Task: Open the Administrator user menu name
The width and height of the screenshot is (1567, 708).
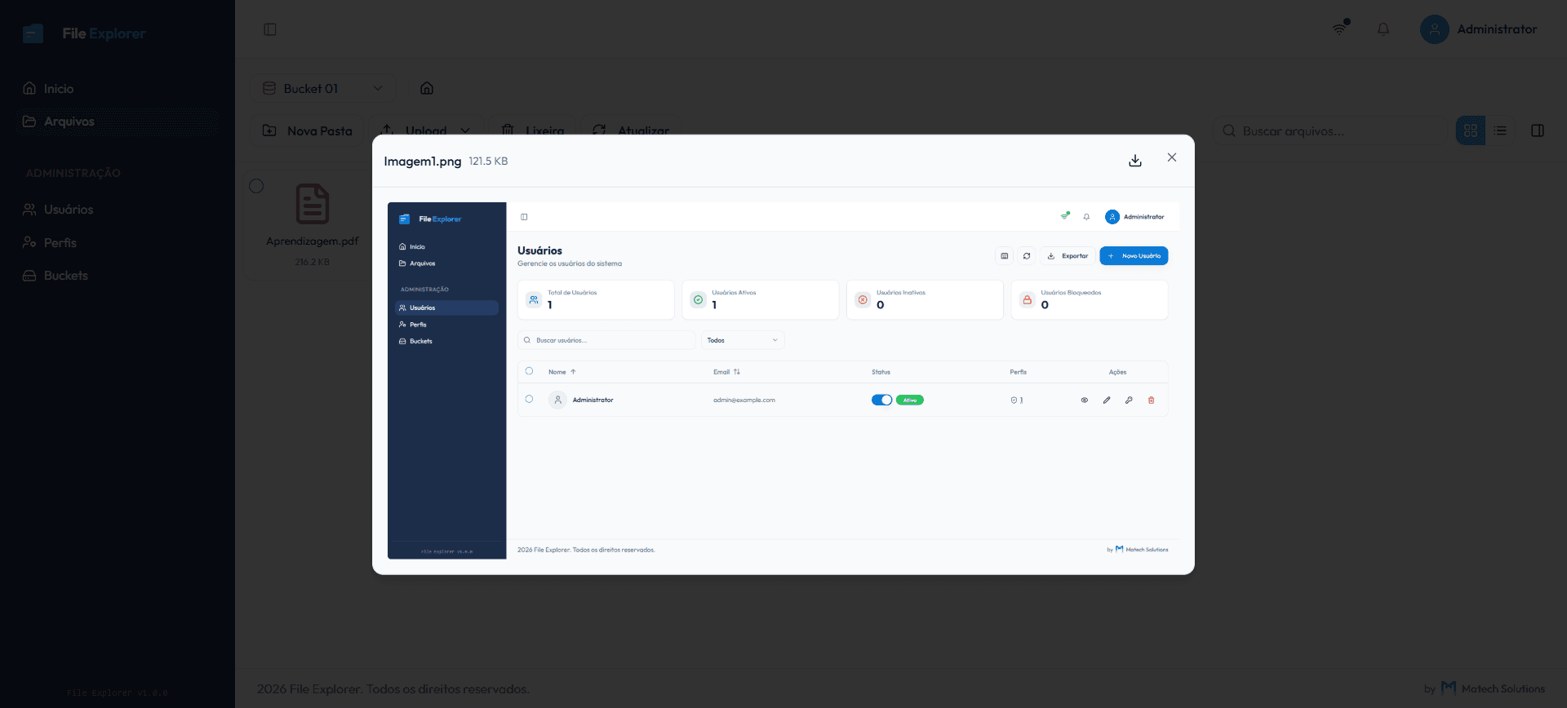Action: 1497,29
